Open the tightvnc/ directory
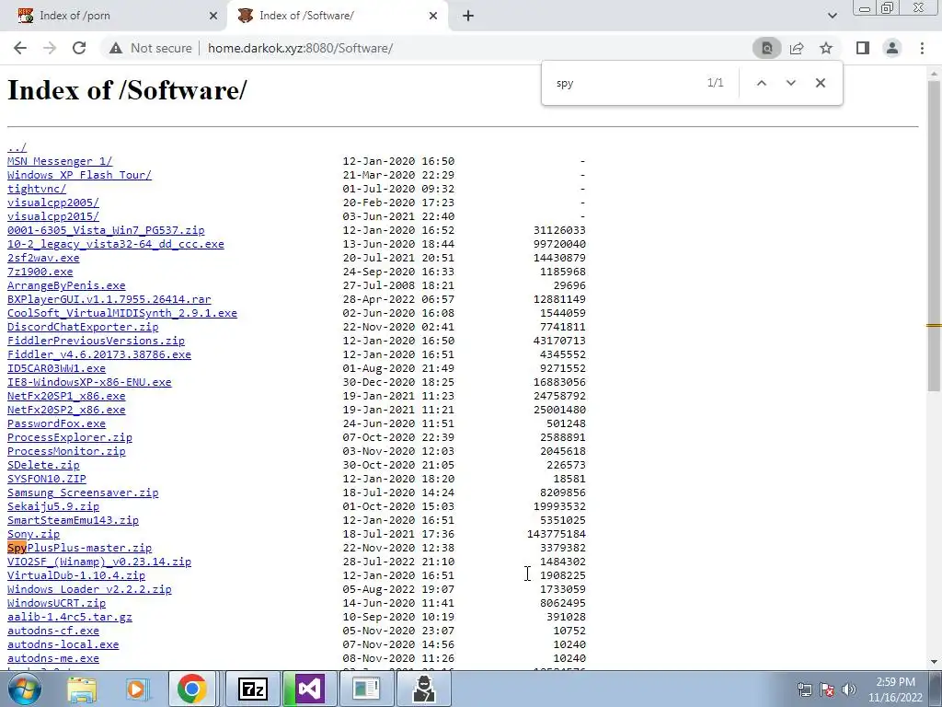The width and height of the screenshot is (942, 707). pyautogui.click(x=37, y=189)
